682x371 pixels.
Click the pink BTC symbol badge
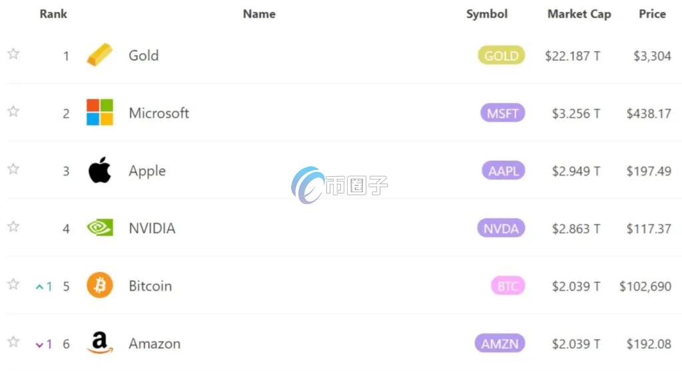pos(508,287)
